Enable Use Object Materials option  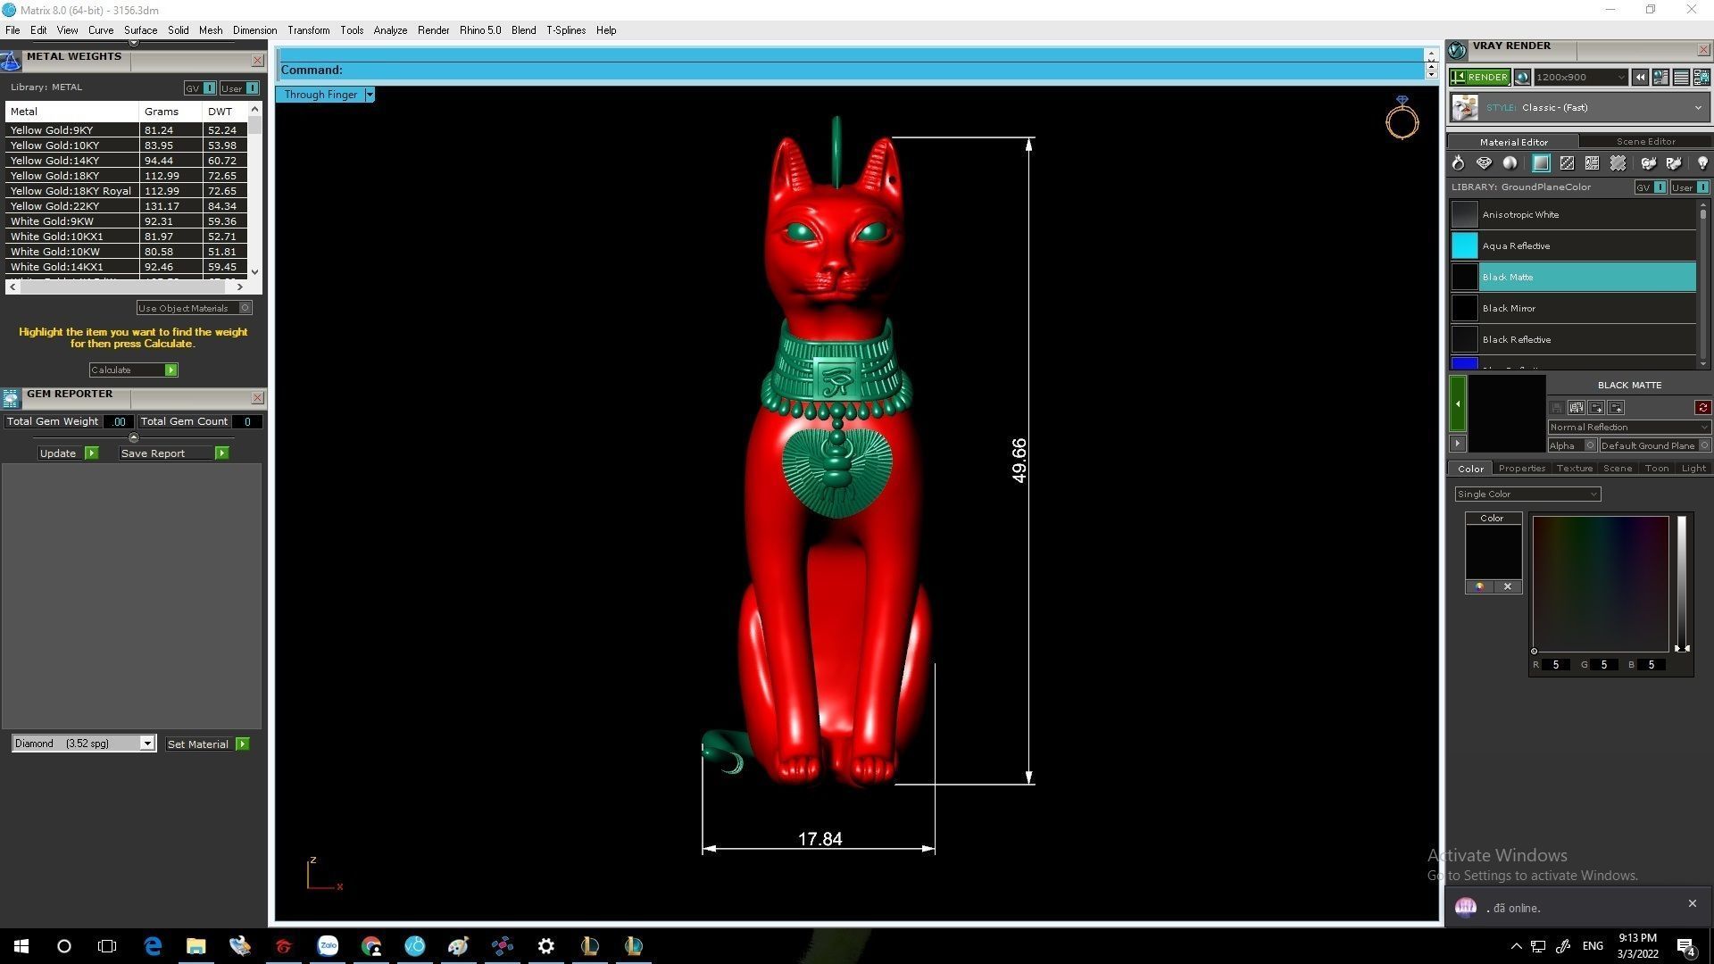194,308
